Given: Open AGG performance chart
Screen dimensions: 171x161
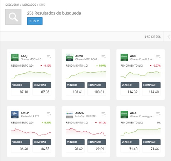Looking at the screenshot, I should point(141,75).
